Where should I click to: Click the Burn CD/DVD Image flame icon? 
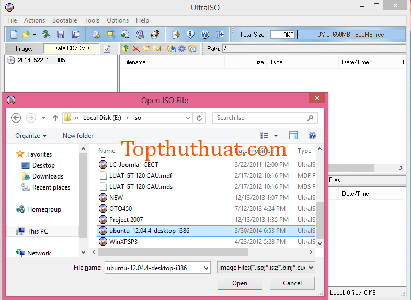click(x=155, y=35)
